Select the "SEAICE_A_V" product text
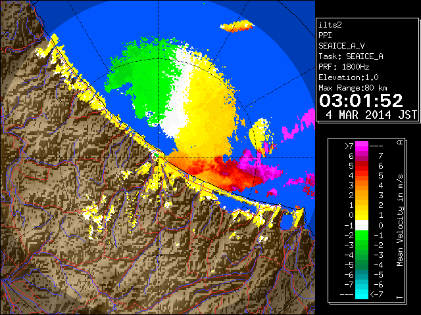Screen dimensions: 421x315 341,46
